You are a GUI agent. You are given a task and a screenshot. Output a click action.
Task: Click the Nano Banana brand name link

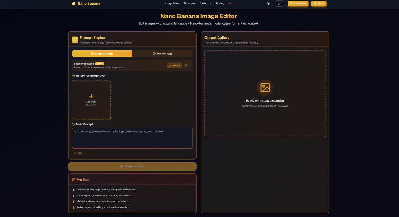pos(89,3)
